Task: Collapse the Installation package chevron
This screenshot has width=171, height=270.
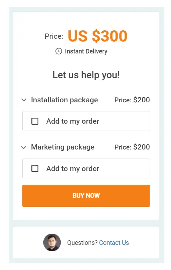Action: pos(24,100)
